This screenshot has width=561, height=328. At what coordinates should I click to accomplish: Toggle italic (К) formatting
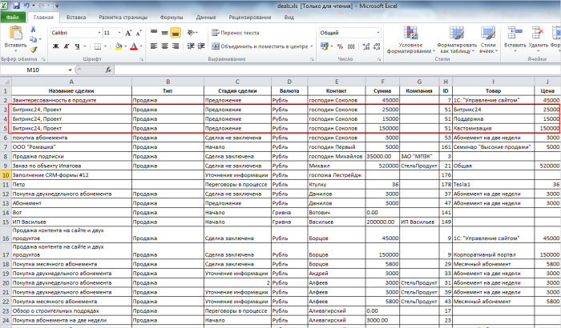67,46
